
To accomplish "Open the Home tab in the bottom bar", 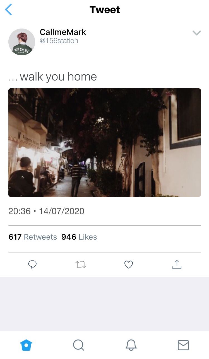I will pos(26,345).
